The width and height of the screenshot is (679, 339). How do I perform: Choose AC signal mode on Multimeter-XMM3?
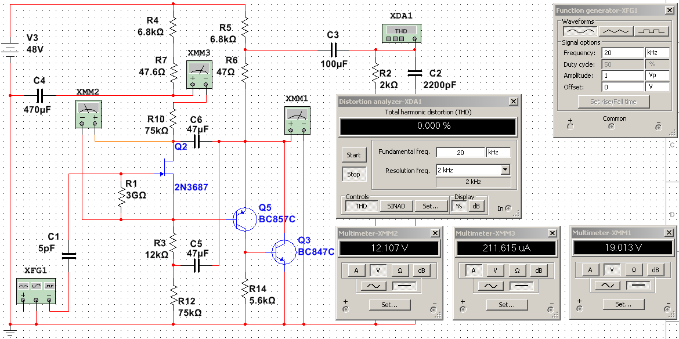[490, 286]
